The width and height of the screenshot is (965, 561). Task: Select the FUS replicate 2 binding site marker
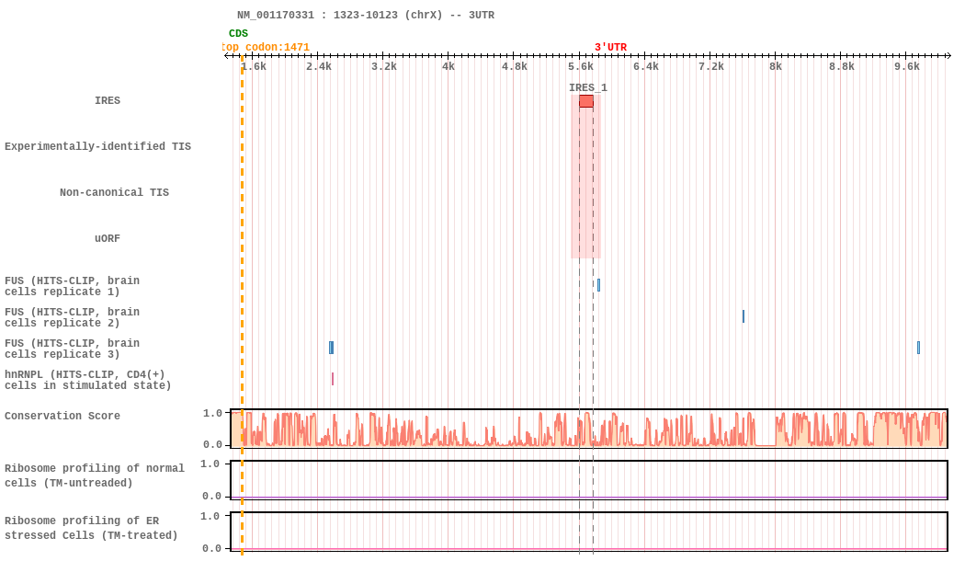pyautogui.click(x=743, y=316)
